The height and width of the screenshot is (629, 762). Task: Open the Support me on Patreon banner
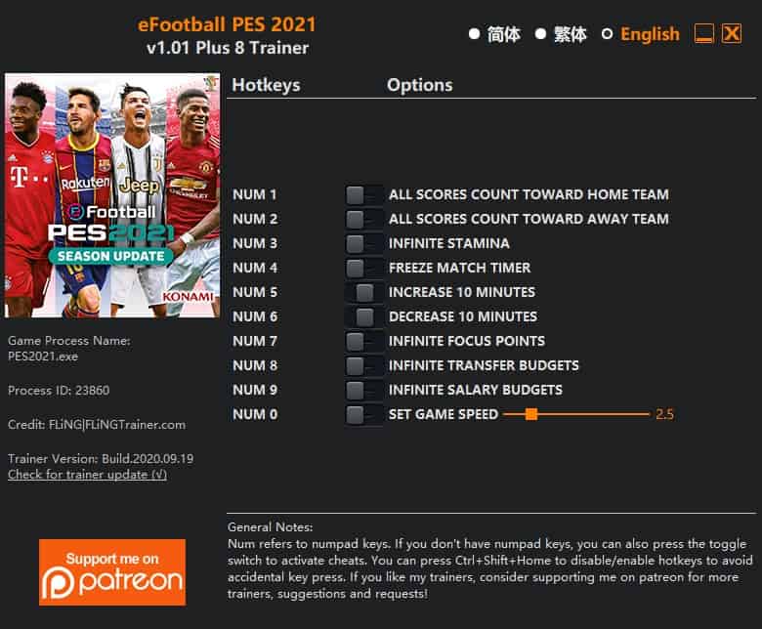(x=112, y=572)
